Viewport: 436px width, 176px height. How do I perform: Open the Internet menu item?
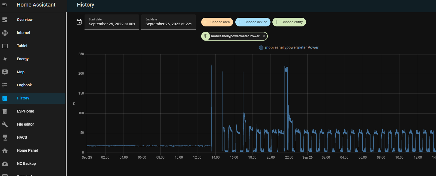[33, 33]
